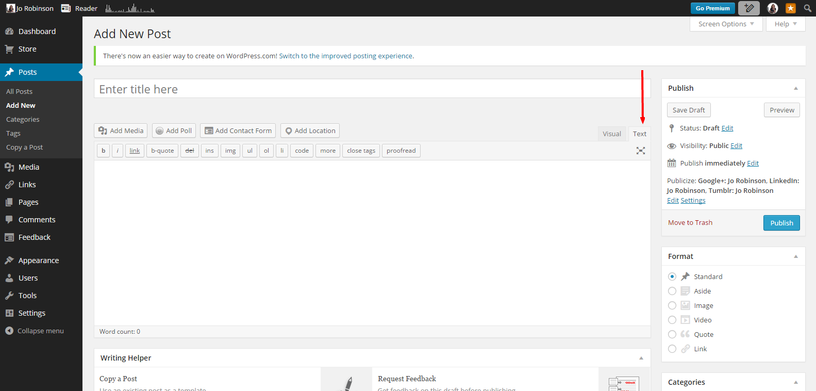
Task: Open Categories in the Posts submenu
Action: pyautogui.click(x=23, y=119)
